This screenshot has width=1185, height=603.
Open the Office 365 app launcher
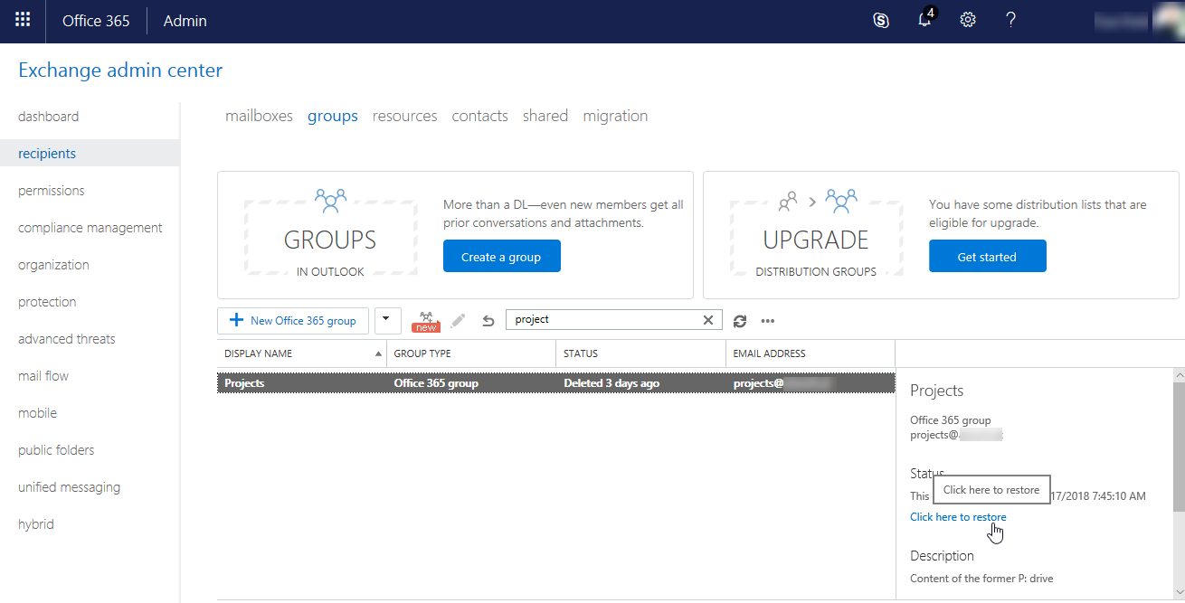click(23, 20)
